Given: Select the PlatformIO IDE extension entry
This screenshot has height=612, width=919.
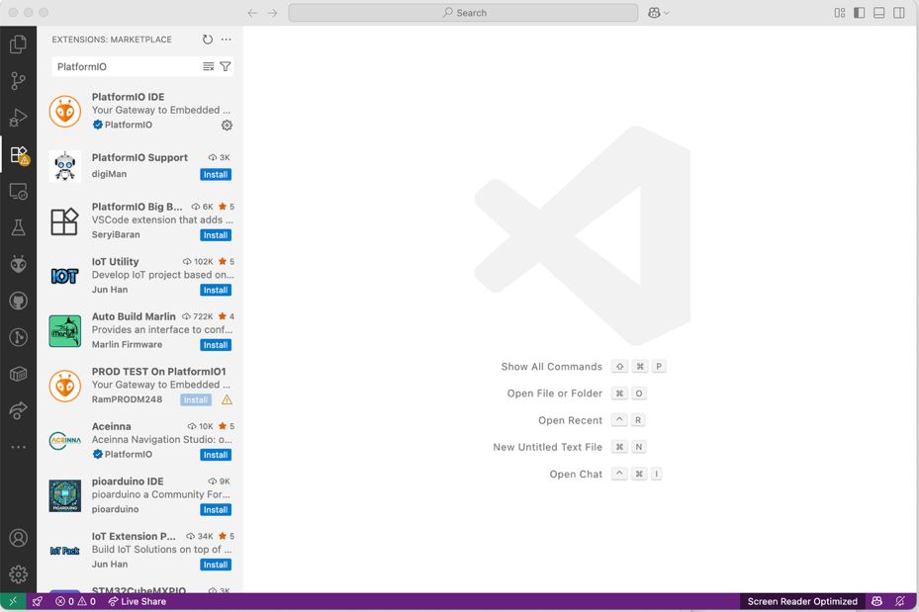Looking at the screenshot, I should coord(139,111).
